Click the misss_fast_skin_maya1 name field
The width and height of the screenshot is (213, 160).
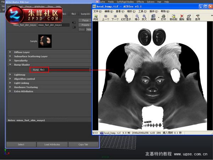coord(54,25)
